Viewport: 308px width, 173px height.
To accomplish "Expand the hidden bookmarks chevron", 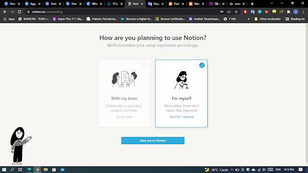I will pyautogui.click(x=248, y=19).
